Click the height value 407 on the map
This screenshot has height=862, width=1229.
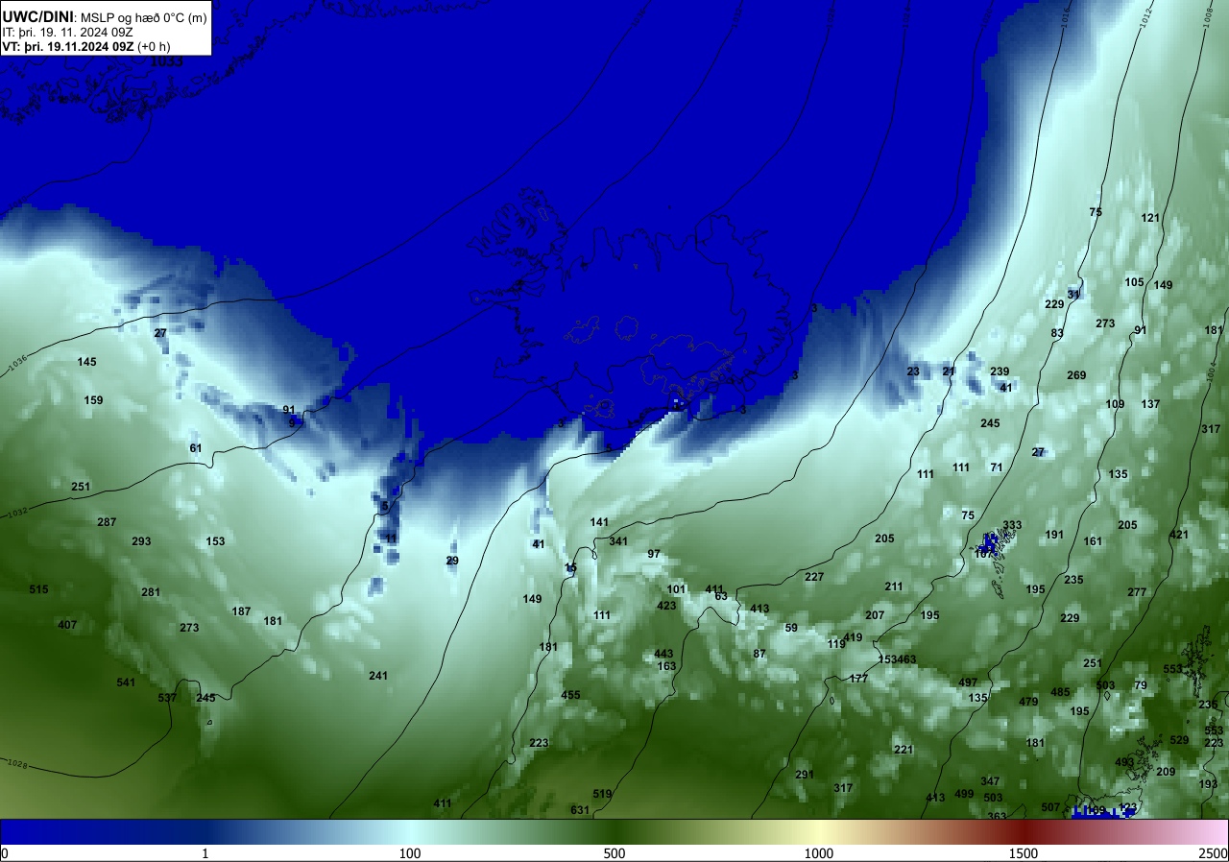[x=67, y=625]
